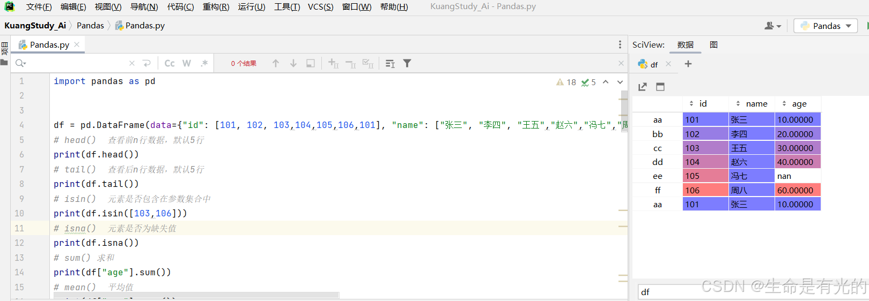Open the 重构(R) menu
This screenshot has height=301, width=869.
coord(216,6)
